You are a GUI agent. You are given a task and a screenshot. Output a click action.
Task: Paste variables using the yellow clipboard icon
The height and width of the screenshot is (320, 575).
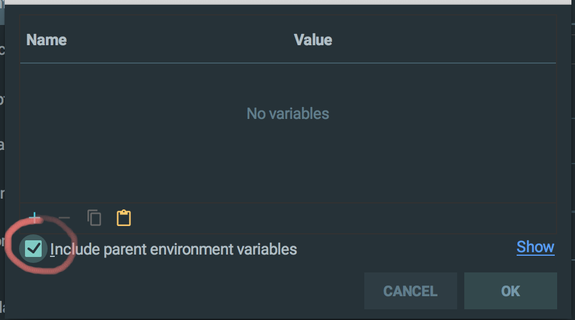124,218
